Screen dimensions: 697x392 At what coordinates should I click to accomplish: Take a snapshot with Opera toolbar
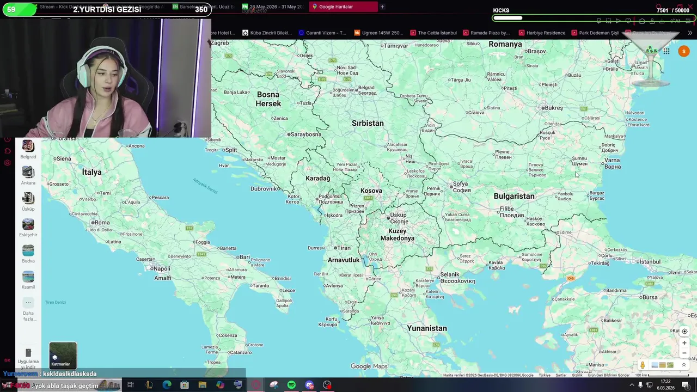(x=608, y=21)
